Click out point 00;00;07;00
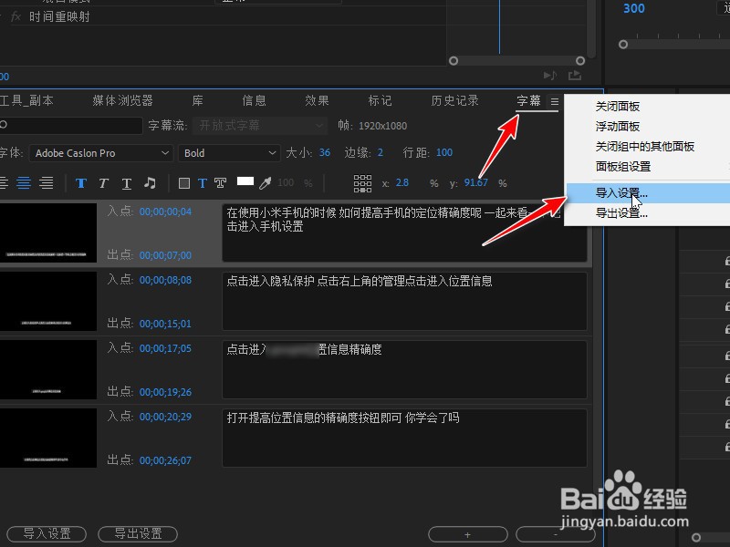 tap(165, 255)
